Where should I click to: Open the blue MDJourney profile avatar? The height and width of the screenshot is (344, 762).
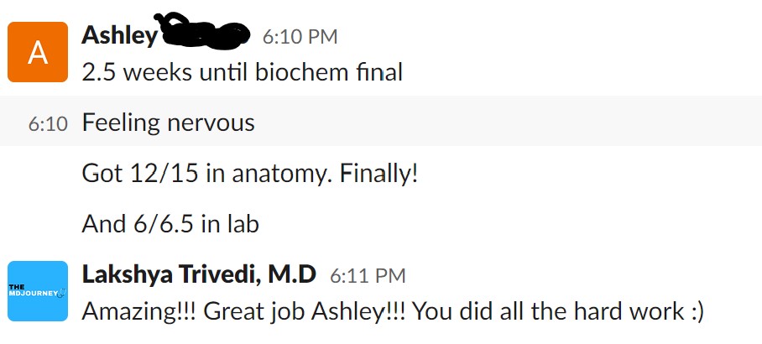coord(38,291)
